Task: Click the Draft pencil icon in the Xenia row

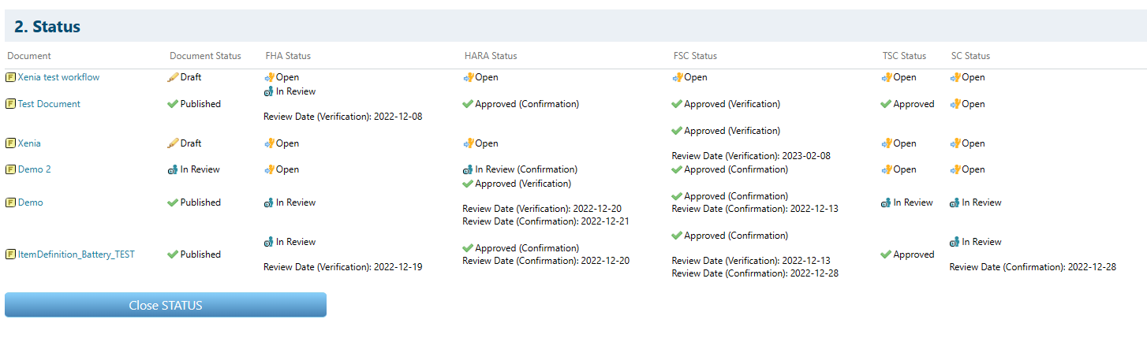Action: click(173, 143)
